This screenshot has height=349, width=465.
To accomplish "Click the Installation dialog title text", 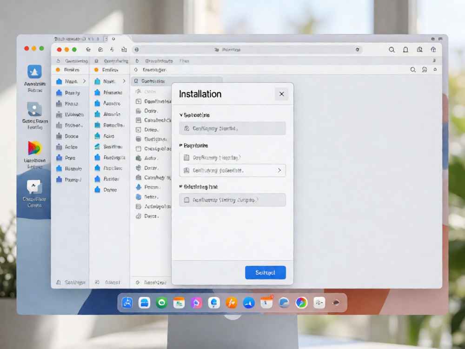I will pyautogui.click(x=200, y=94).
